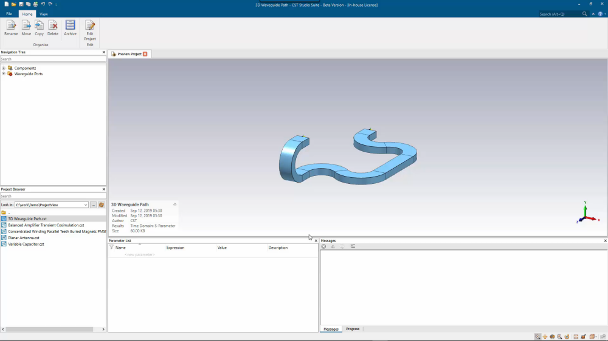Open the Archive tool

click(70, 28)
